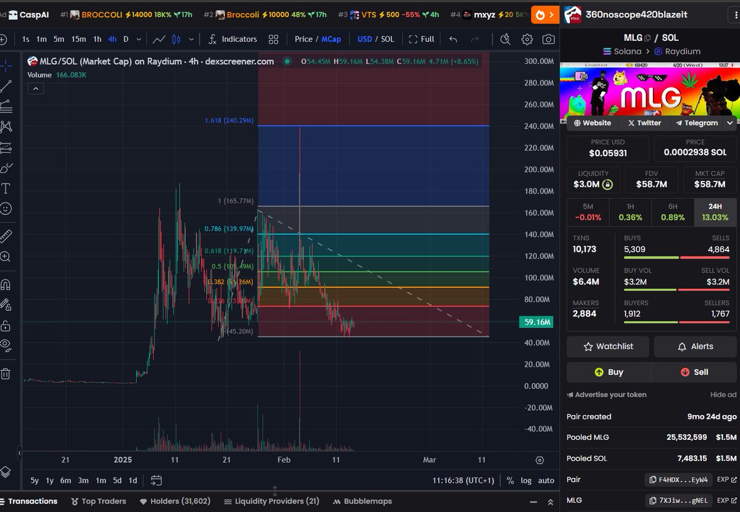Viewport: 740px width, 512px height.
Task: Switch the chart to line style
Action: click(159, 39)
